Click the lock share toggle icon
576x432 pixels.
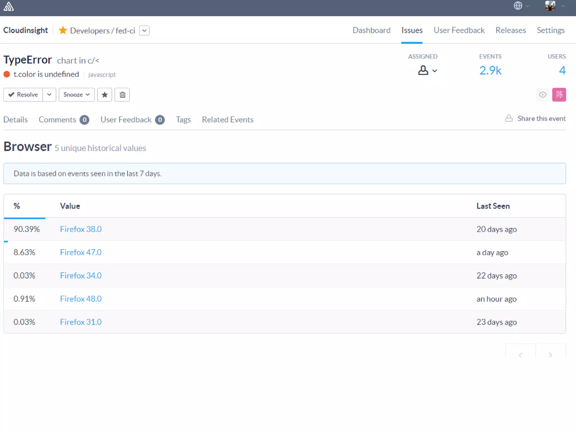coord(508,118)
